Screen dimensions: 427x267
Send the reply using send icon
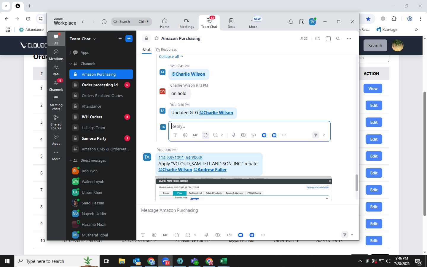(316, 135)
